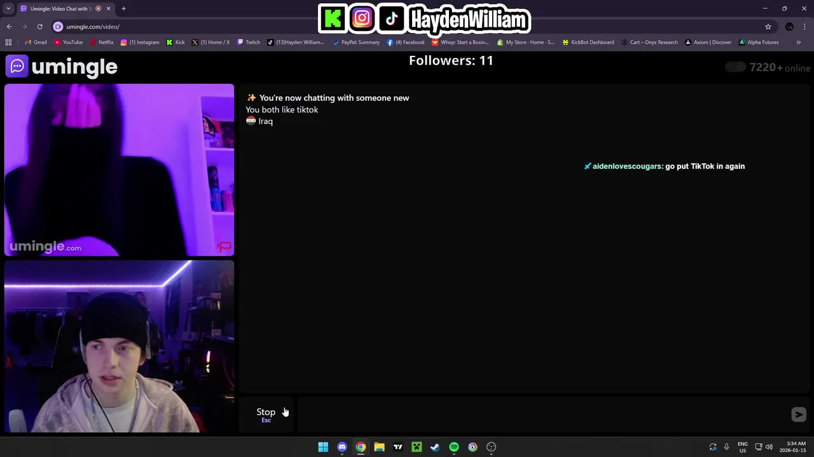Open the (13)Hayden William TikTok bookmark
This screenshot has width=814, height=457.
296,43
